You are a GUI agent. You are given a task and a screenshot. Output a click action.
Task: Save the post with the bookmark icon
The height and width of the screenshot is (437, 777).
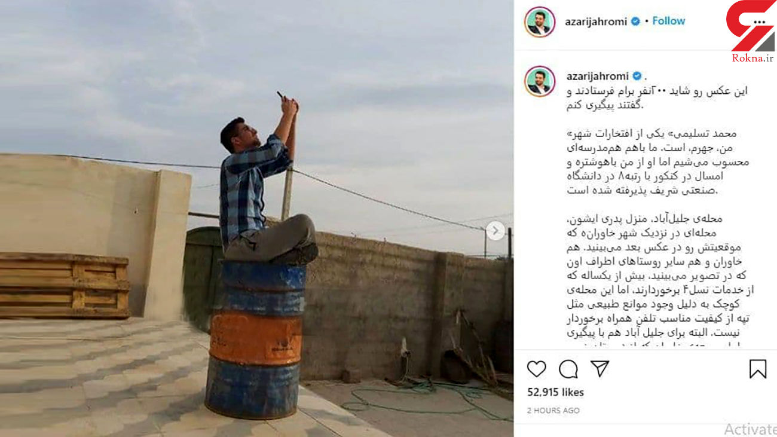click(x=757, y=369)
